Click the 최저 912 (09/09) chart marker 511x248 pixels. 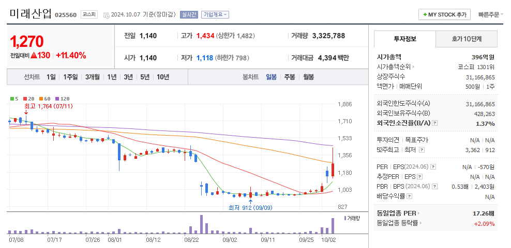click(250, 208)
